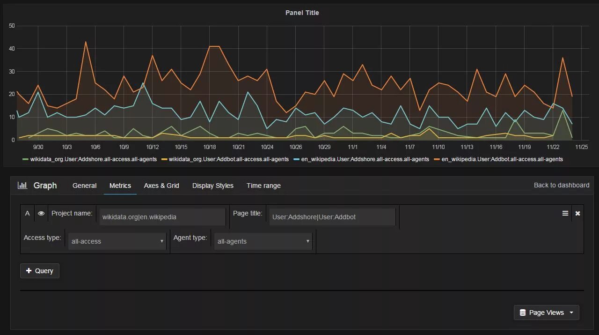Screen dimensions: 599x335
Task: Click the 11/22 x-axis date label
Action: pyautogui.click(x=553, y=147)
